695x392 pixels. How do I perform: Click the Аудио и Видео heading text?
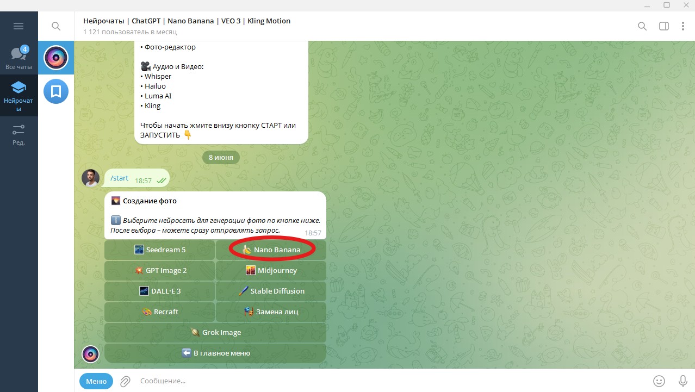[x=178, y=67]
